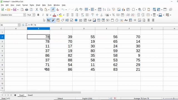
Task: Insert a form Check Box control
Action: (71, 20)
